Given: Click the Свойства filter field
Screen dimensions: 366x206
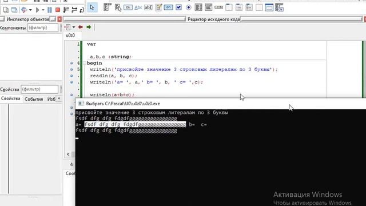Looking at the screenshot, I should (39, 89).
